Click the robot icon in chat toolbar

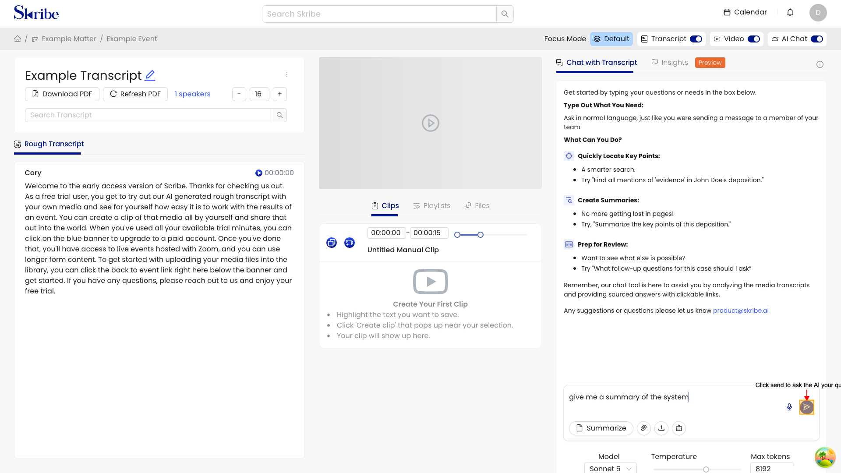pos(679,428)
